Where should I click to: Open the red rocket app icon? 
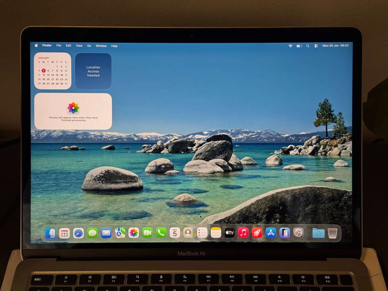coord(257,233)
